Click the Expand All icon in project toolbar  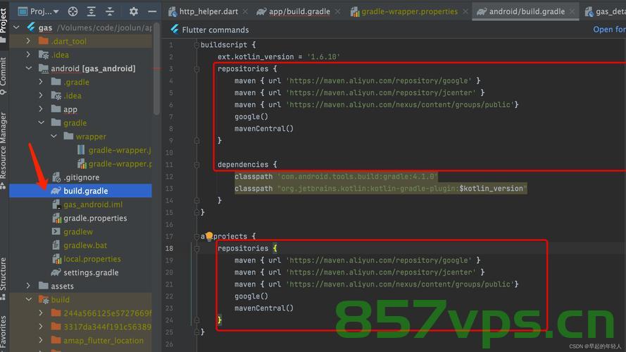(x=91, y=11)
